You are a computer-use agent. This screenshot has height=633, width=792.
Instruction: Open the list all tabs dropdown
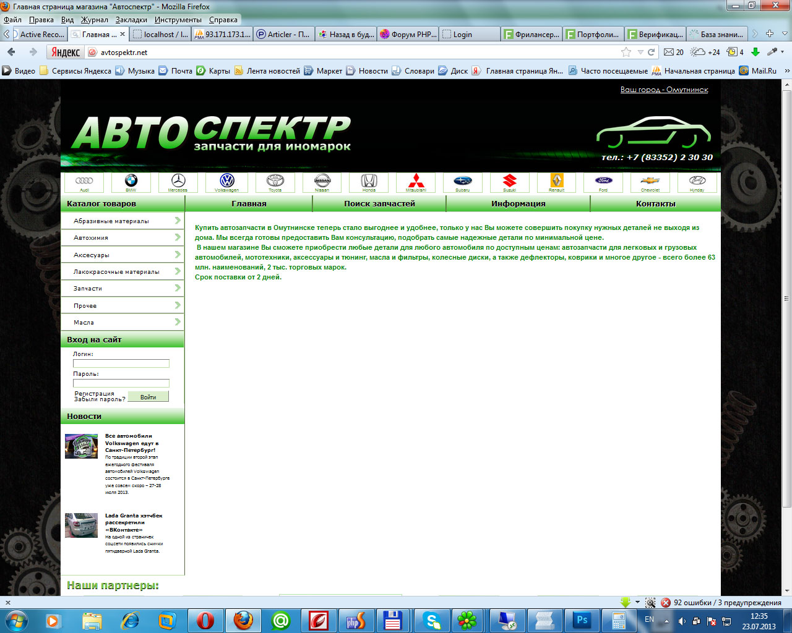tap(785, 34)
